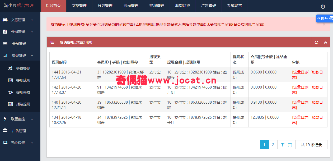Click the shuffle icon beside 等待提现
Viewport: 333px width, 161px height.
click(x=10, y=68)
